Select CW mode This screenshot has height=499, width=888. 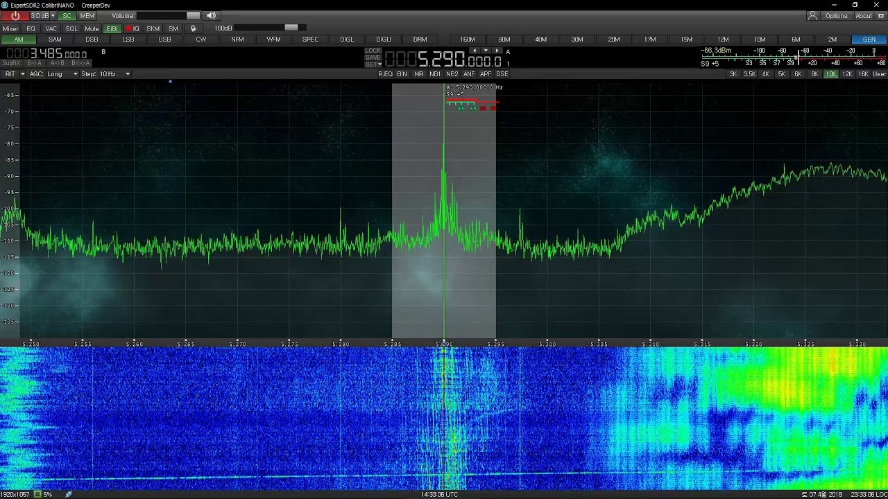pos(201,40)
